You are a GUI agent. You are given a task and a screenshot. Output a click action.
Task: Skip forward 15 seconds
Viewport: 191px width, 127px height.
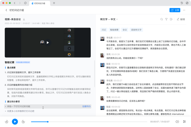[23, 122]
